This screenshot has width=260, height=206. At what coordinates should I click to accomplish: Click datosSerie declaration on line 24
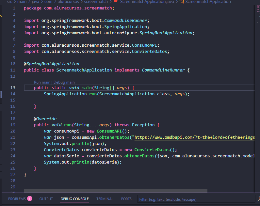tap(67, 156)
